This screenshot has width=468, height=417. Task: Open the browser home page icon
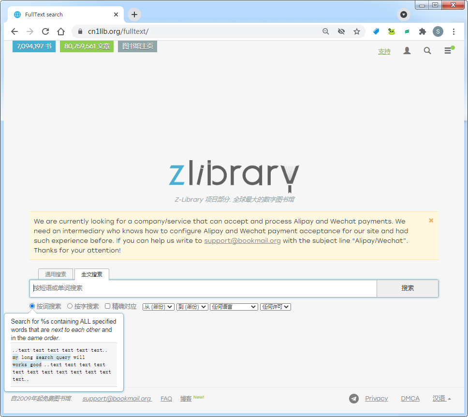coord(61,31)
